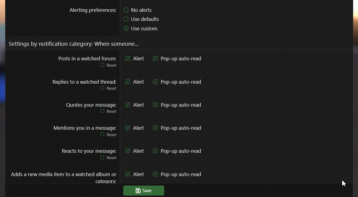Screen dimensions: 358x197
Task: Tick Reset under Replies to a watched thread
Action: coord(103,88)
